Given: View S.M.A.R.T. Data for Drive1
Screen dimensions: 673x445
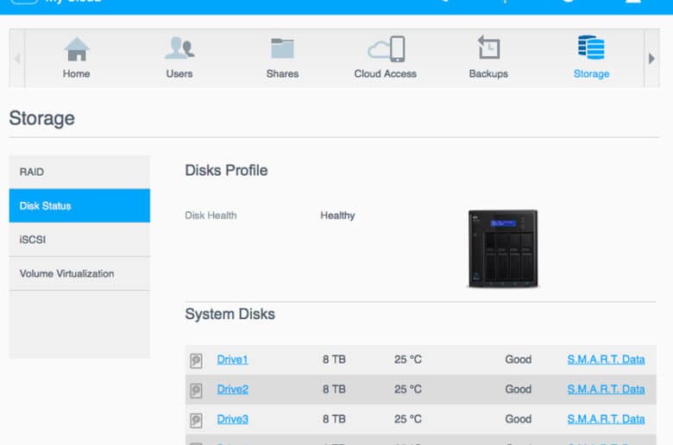Looking at the screenshot, I should [606, 360].
